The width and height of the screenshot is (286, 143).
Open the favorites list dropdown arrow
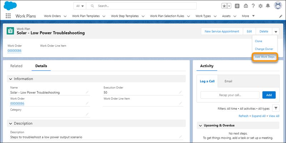coord(229,6)
